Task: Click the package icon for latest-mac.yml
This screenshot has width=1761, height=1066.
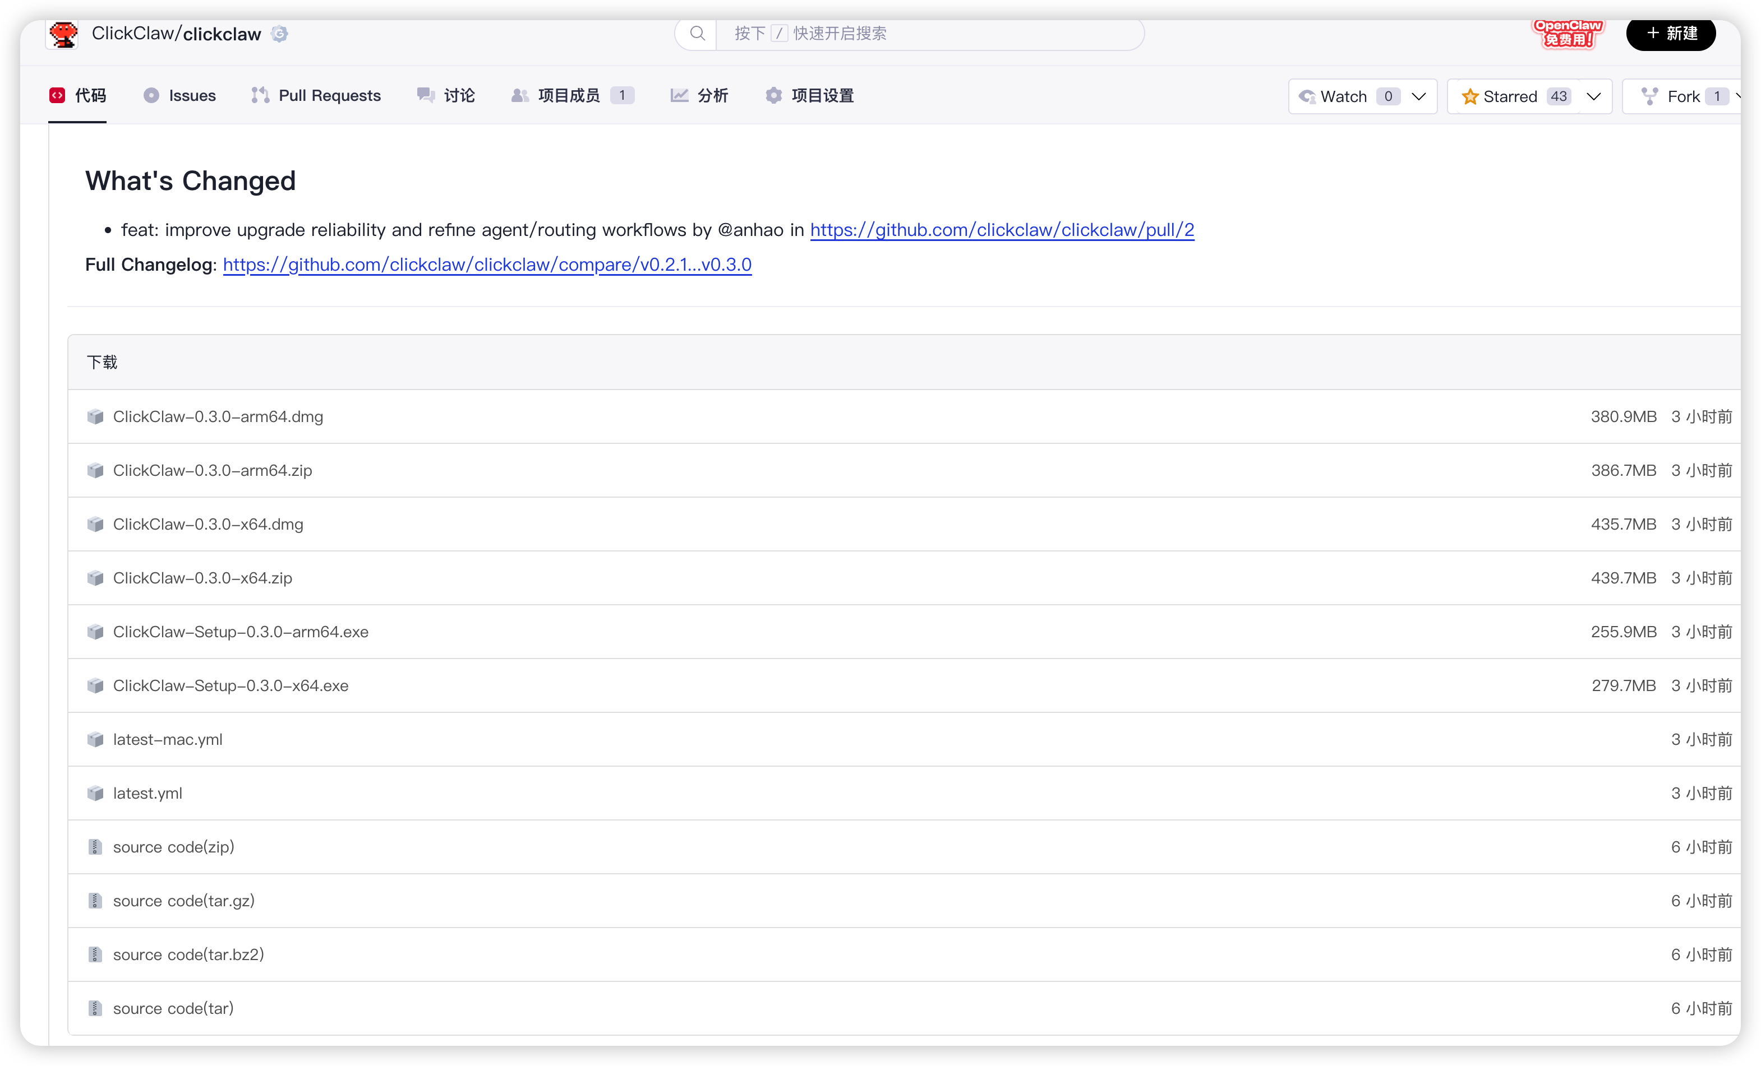Action: (x=95, y=740)
